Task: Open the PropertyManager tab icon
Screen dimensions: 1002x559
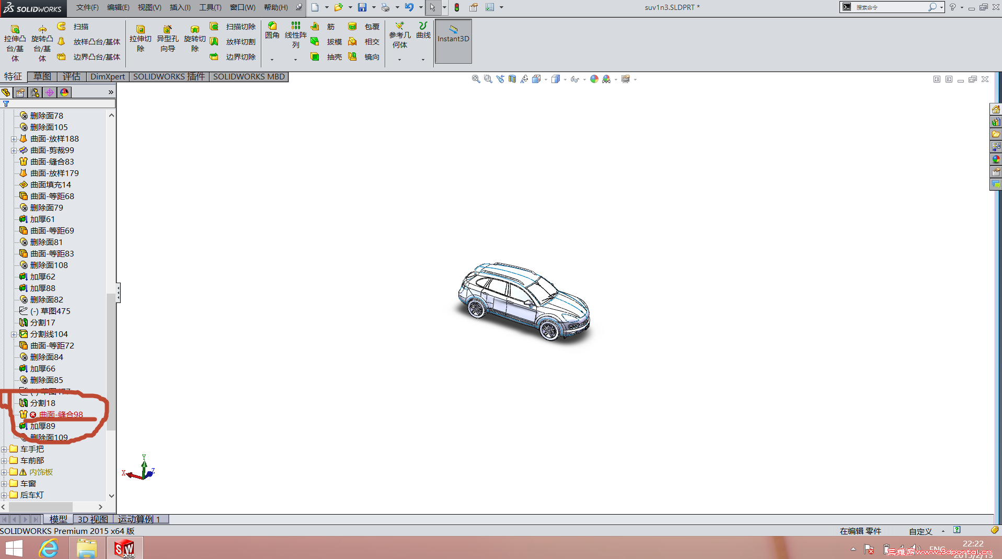Action: point(20,92)
